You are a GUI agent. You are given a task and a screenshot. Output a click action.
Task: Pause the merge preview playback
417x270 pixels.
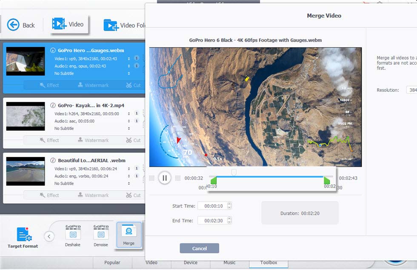[165, 178]
